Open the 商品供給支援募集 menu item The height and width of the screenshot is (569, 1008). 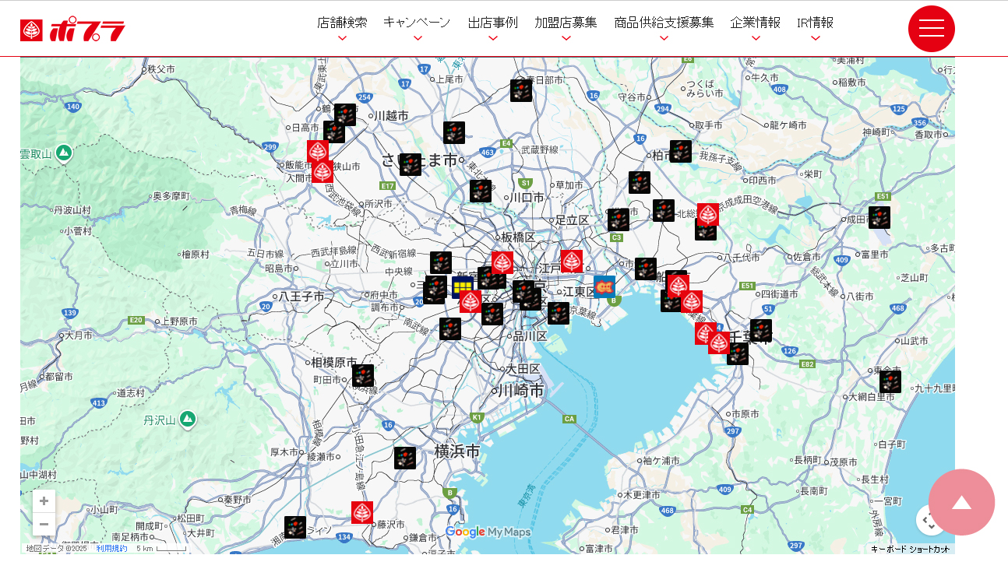(664, 23)
